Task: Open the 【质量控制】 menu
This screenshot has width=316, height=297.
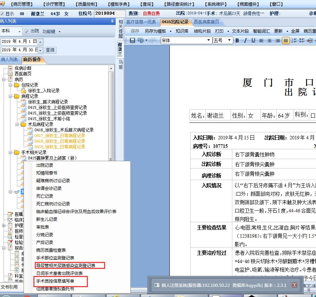Action: point(86,4)
